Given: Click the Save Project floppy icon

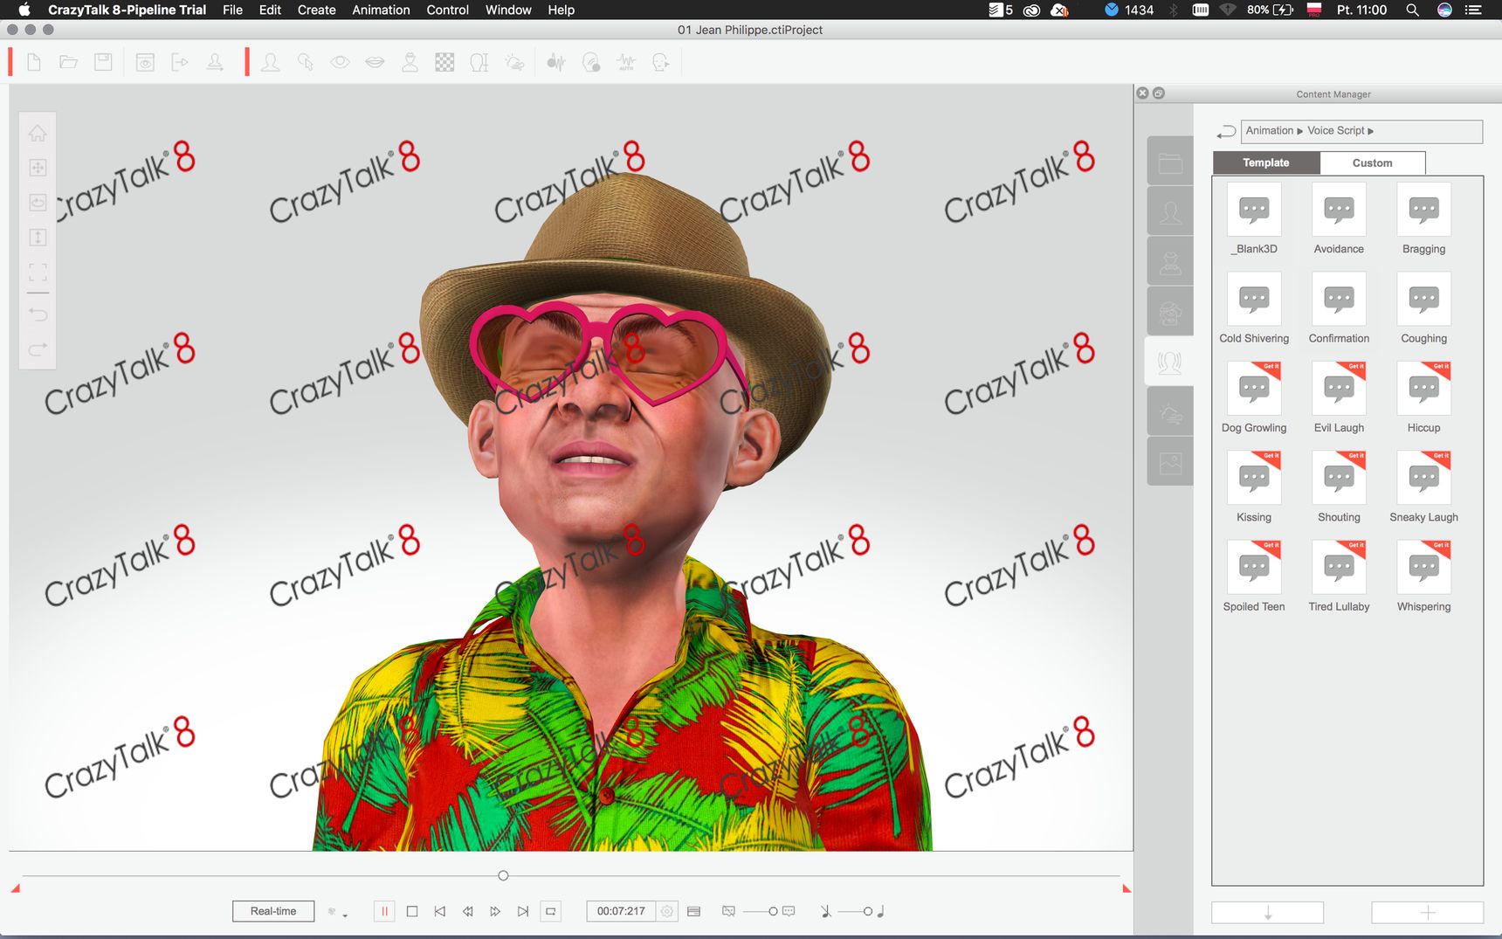Looking at the screenshot, I should click(103, 62).
